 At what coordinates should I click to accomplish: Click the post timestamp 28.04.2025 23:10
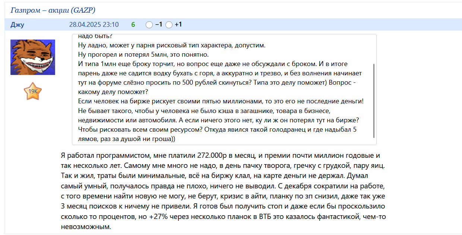point(94,25)
